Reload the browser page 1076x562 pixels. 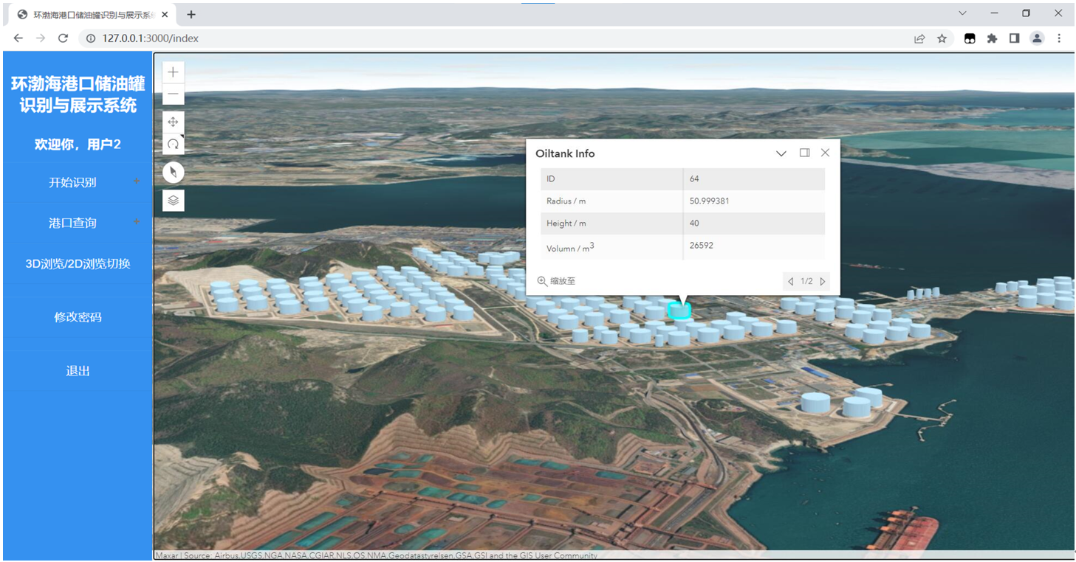63,38
